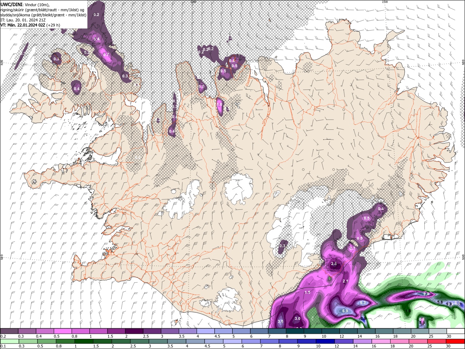Click the 64N latitude label on the right edge
465x349 pixels.
[463, 257]
